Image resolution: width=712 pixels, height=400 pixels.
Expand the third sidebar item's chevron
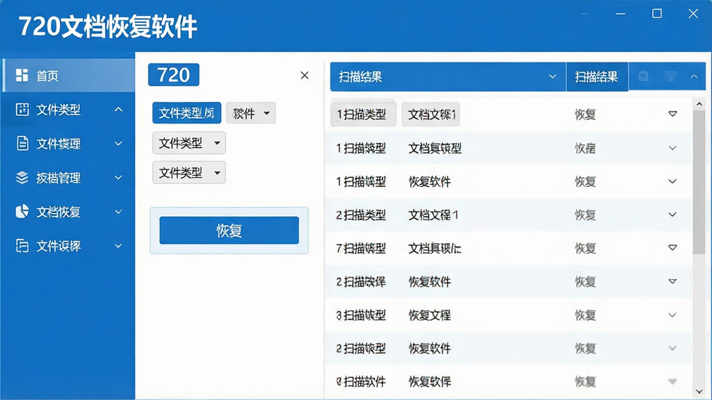(118, 144)
